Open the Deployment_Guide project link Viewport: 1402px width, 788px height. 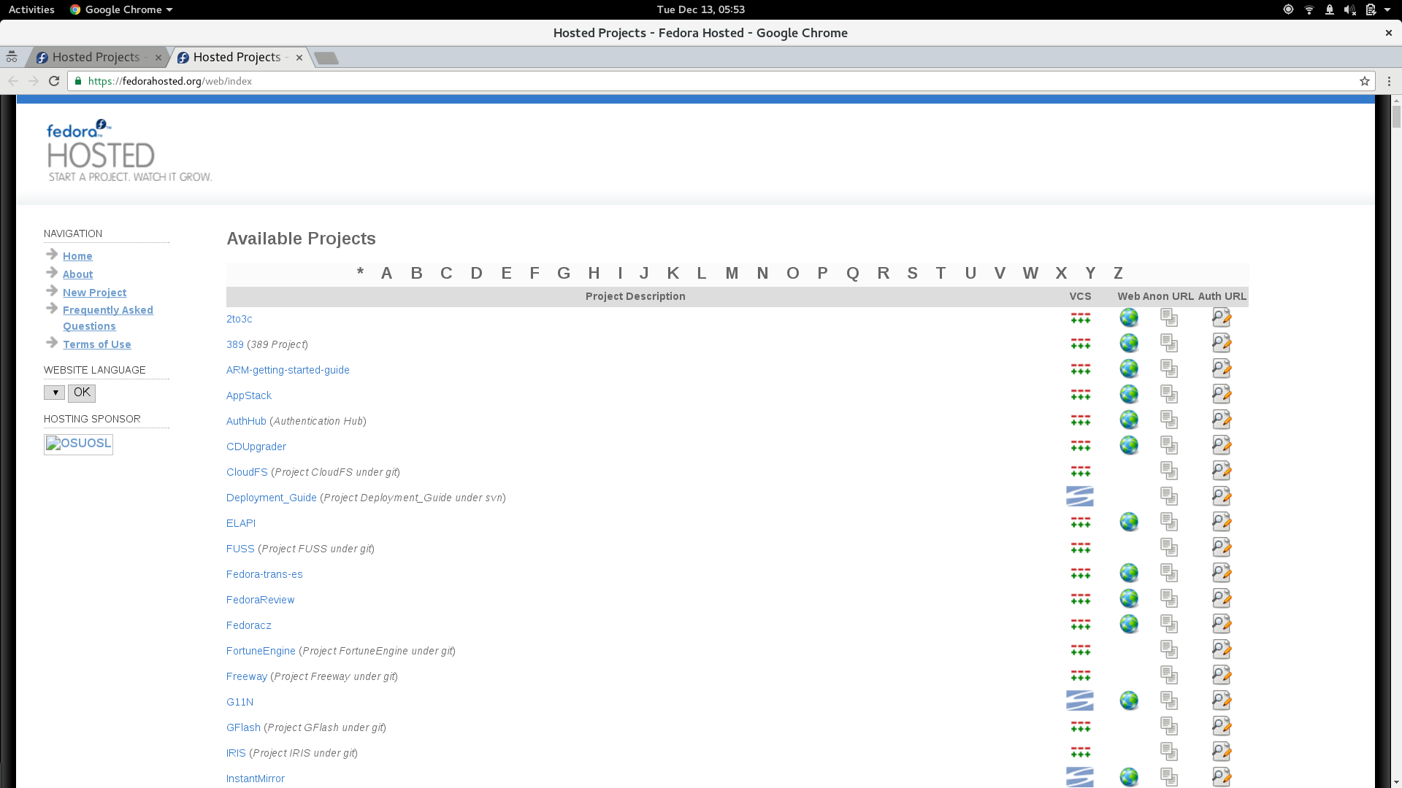point(272,498)
